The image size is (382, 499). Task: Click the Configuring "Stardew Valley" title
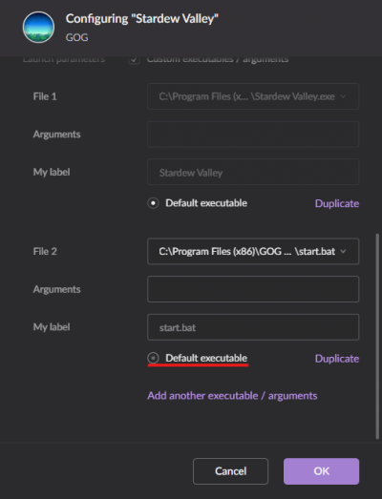pos(142,19)
